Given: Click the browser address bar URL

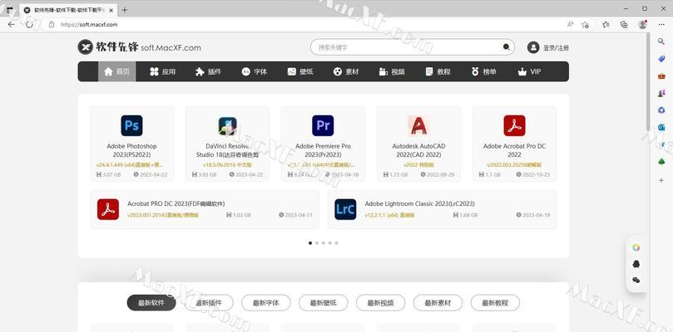Looking at the screenshot, I should [89, 24].
